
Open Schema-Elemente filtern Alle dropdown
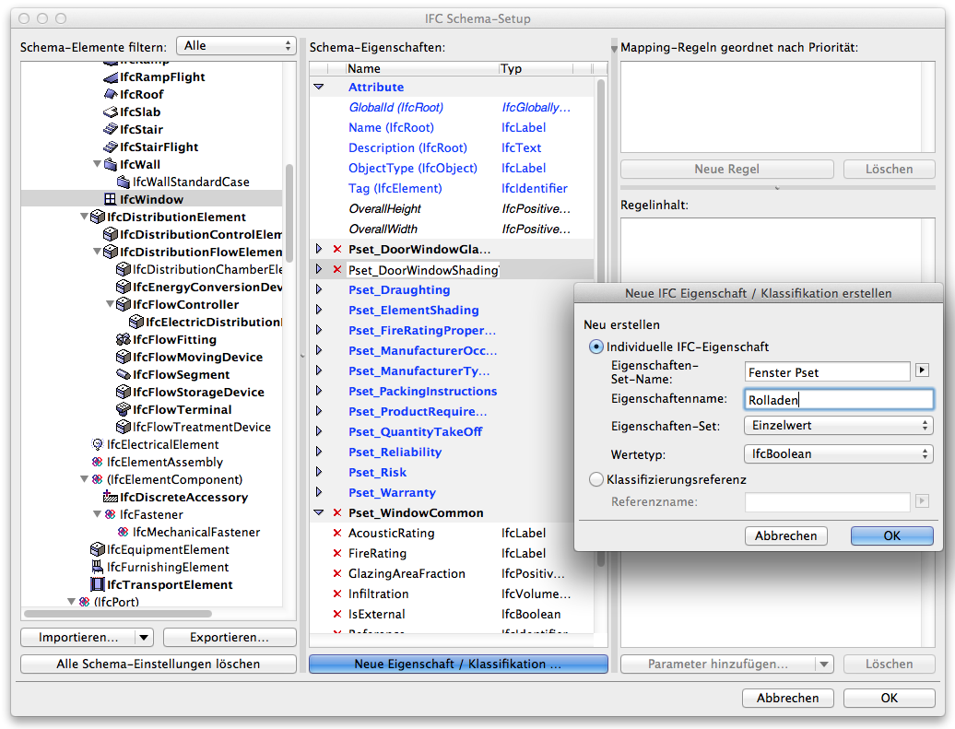tap(236, 46)
